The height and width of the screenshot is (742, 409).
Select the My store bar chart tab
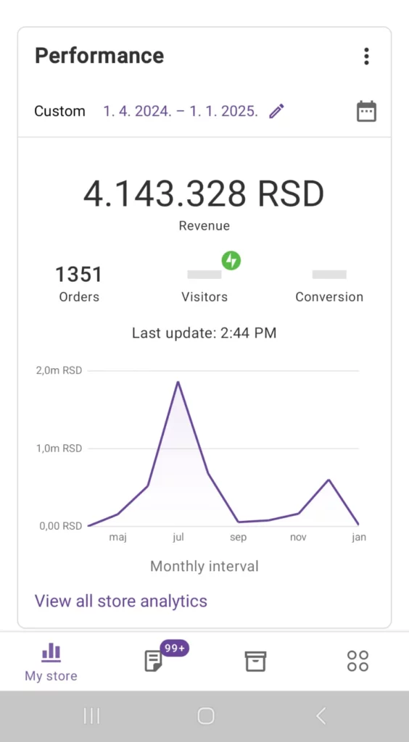[51, 662]
